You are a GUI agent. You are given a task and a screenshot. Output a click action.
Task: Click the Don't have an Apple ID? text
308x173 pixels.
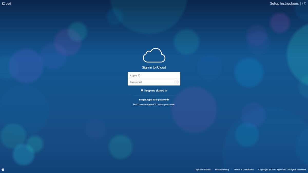[x=145, y=105]
